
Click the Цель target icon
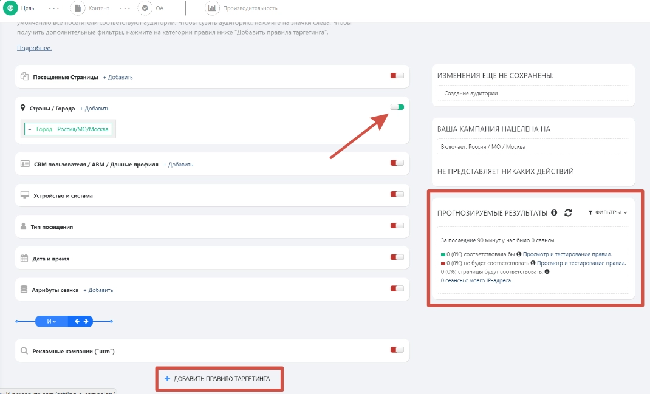point(10,8)
